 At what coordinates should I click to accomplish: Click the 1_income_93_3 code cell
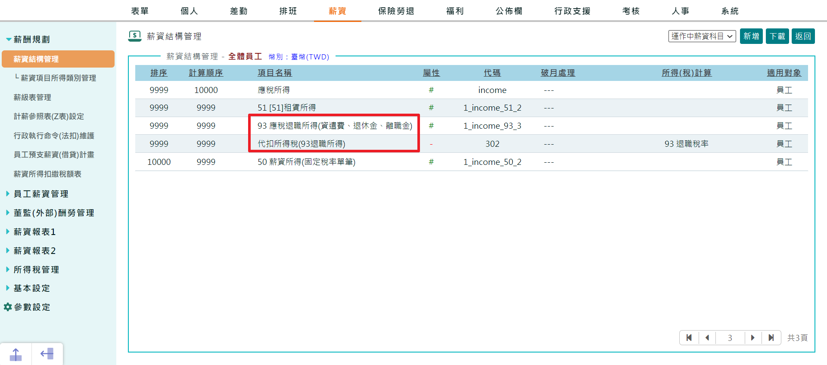click(492, 126)
